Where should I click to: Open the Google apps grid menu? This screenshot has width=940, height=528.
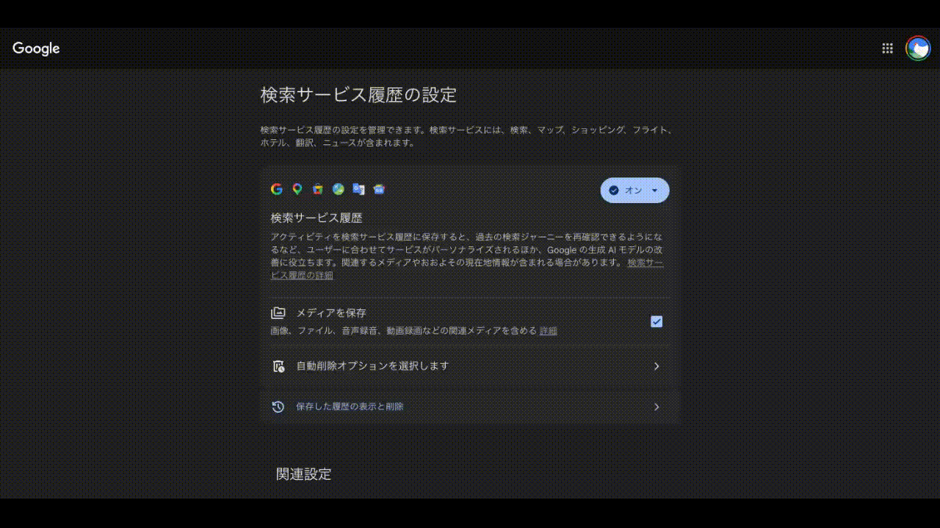coord(887,48)
